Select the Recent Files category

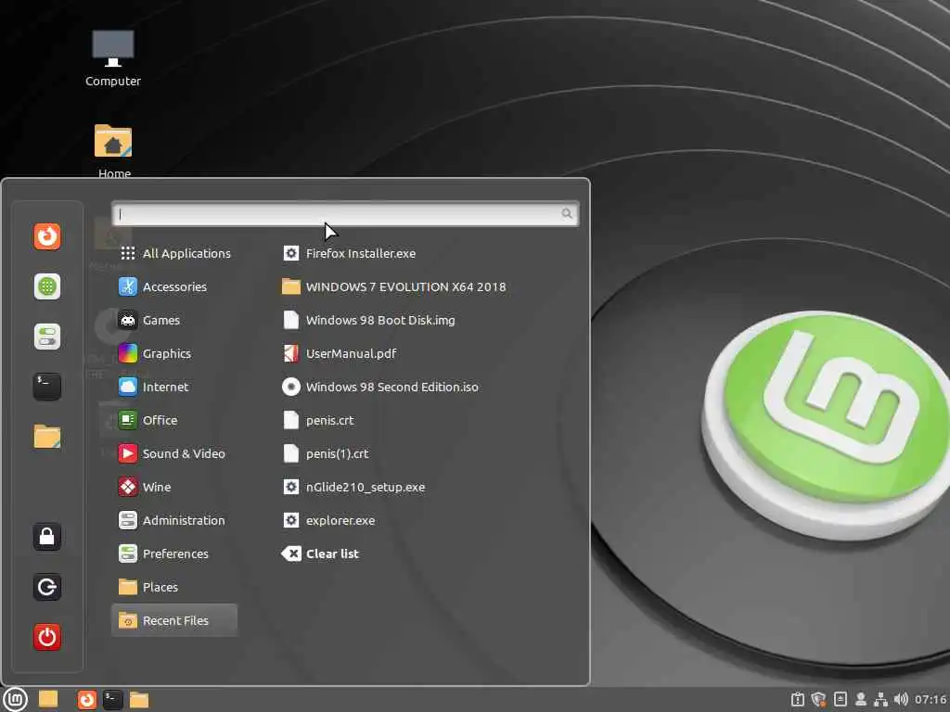coord(174,620)
